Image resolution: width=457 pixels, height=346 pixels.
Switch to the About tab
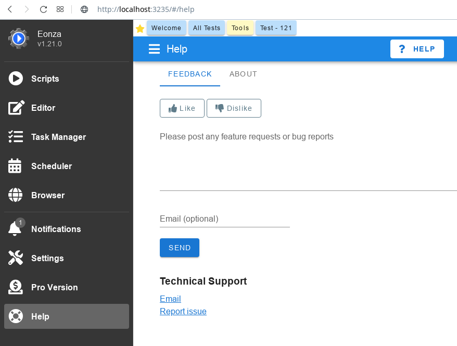tap(243, 74)
